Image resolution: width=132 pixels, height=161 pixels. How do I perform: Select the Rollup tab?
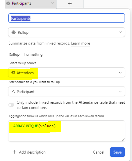14,54
